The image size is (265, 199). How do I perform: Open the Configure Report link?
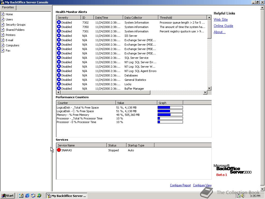180,185
